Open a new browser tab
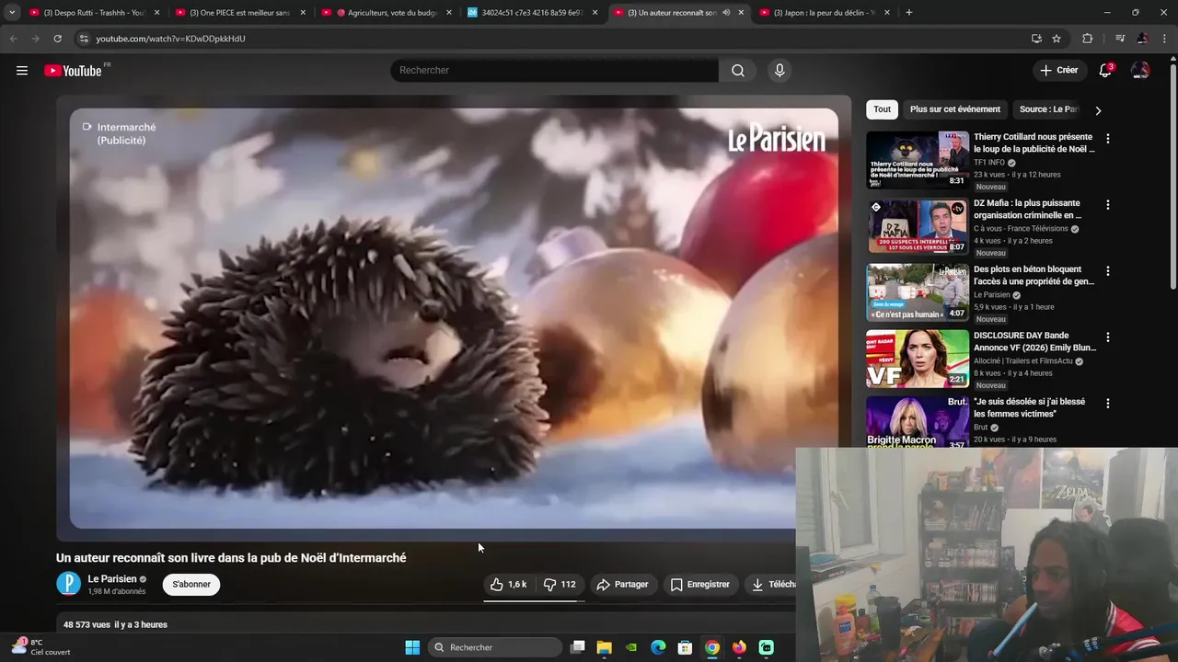 click(x=909, y=13)
